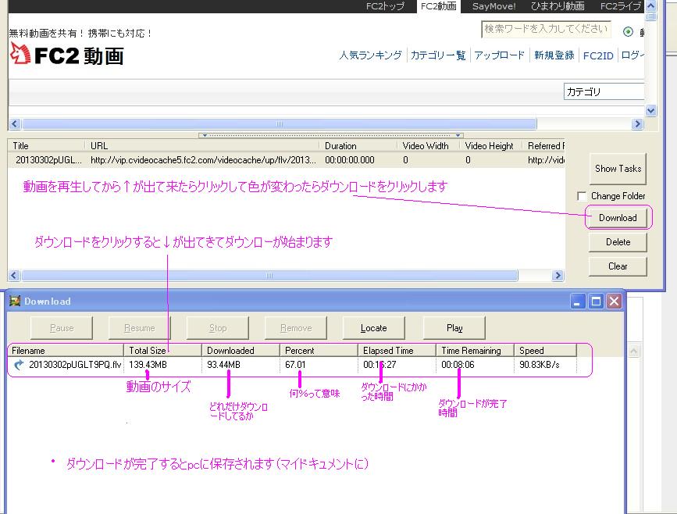Click the URL list scrollbar right arrow
The width and height of the screenshot is (677, 514).
(558, 275)
